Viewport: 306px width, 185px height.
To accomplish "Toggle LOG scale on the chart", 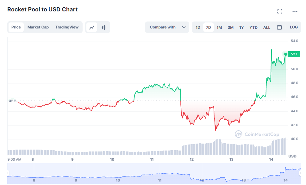I will coord(294,27).
